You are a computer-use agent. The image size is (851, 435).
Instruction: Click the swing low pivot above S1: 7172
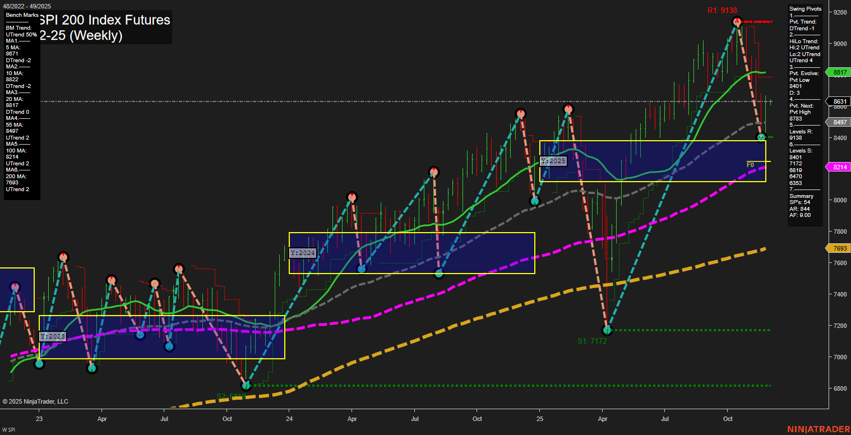tap(606, 330)
